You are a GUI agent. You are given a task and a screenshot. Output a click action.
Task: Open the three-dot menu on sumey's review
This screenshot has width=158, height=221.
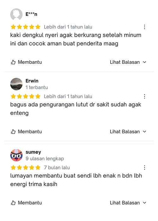point(144,168)
